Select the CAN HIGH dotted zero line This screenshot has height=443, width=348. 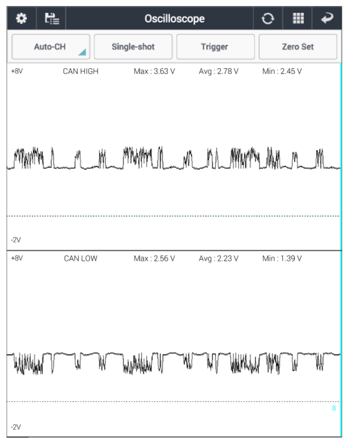pos(173,216)
